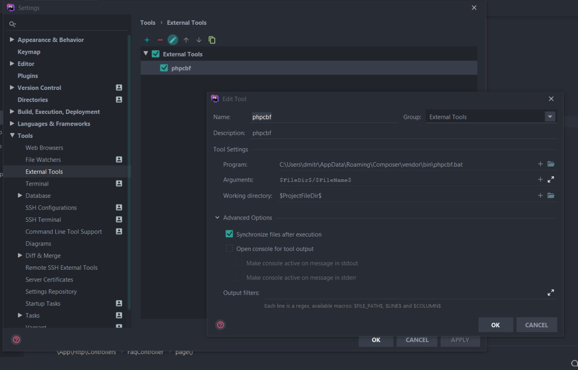This screenshot has width=578, height=370.
Task: Click the Description input field
Action: point(403,133)
